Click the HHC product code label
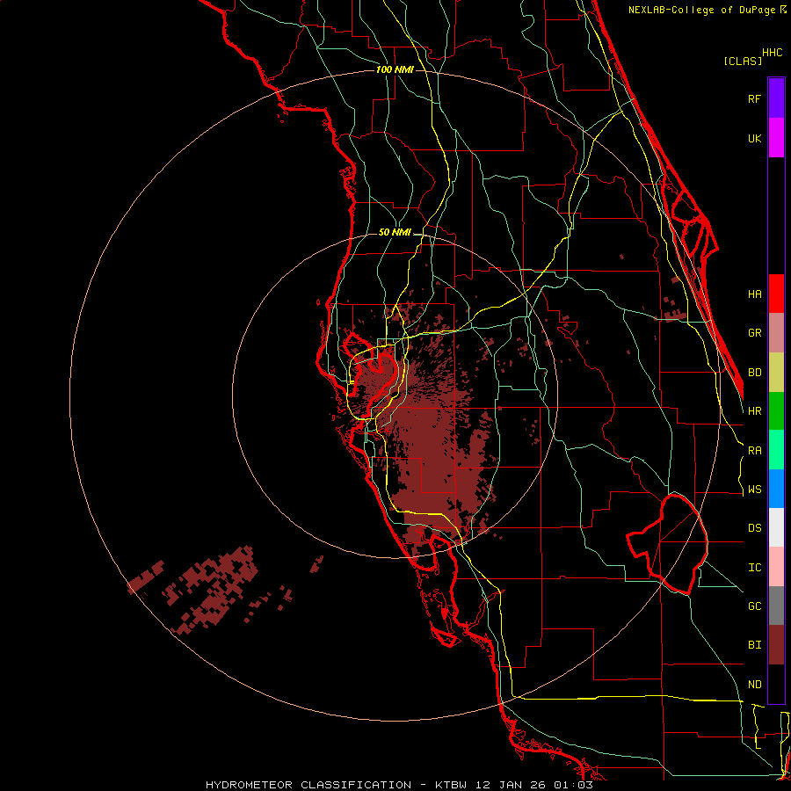 pos(772,53)
